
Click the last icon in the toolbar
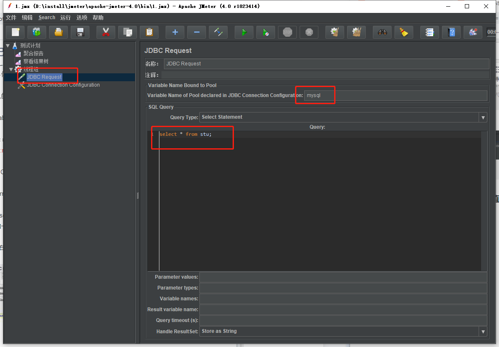coord(473,32)
